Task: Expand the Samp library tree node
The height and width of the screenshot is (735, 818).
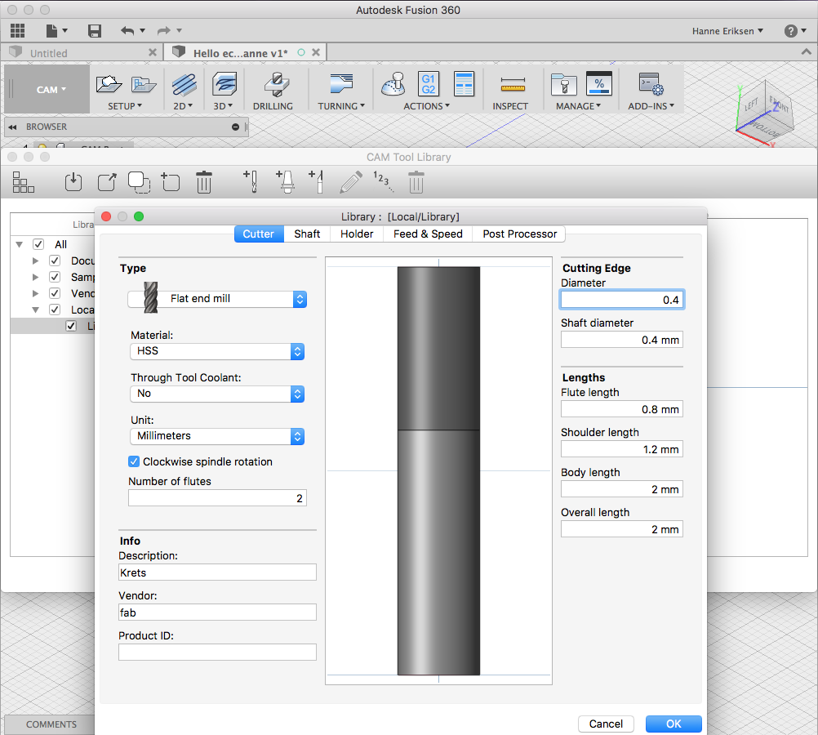Action: coord(35,277)
